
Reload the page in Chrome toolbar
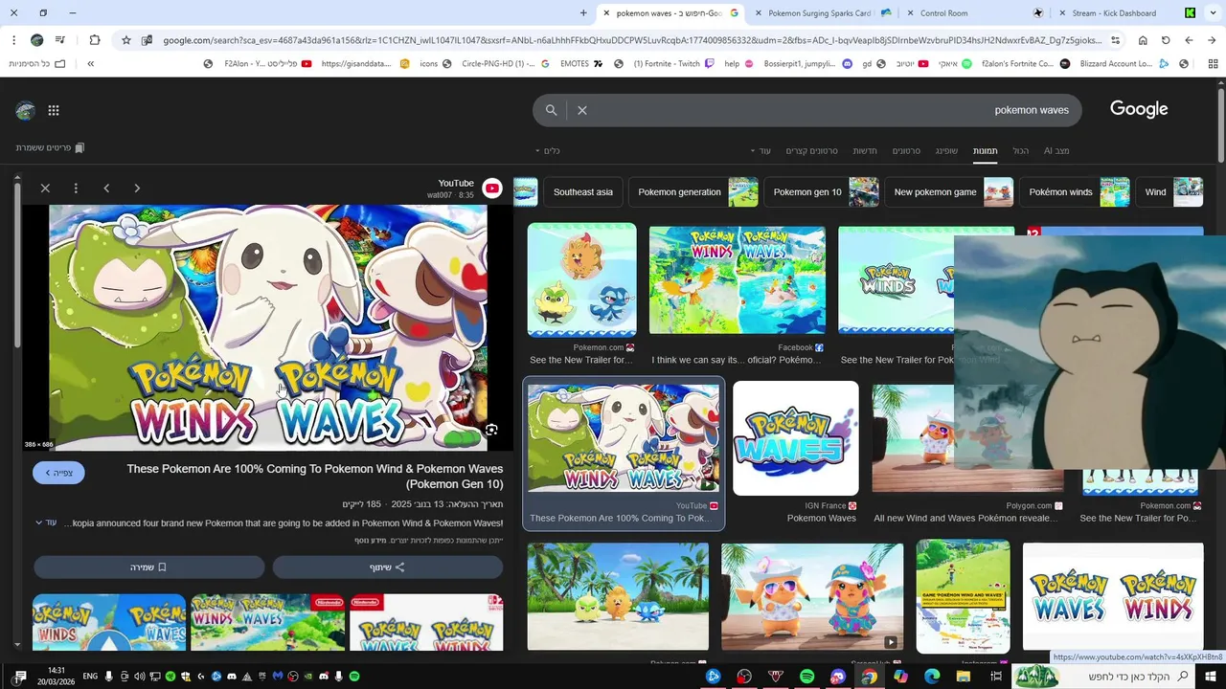coord(1166,40)
